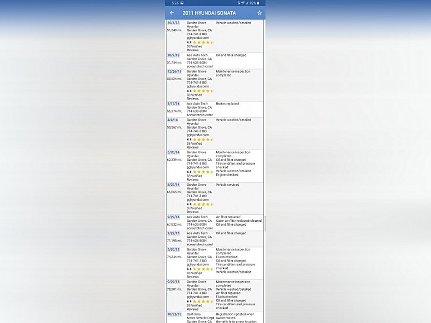Click the 51,240 mi. mileage value

[174, 30]
